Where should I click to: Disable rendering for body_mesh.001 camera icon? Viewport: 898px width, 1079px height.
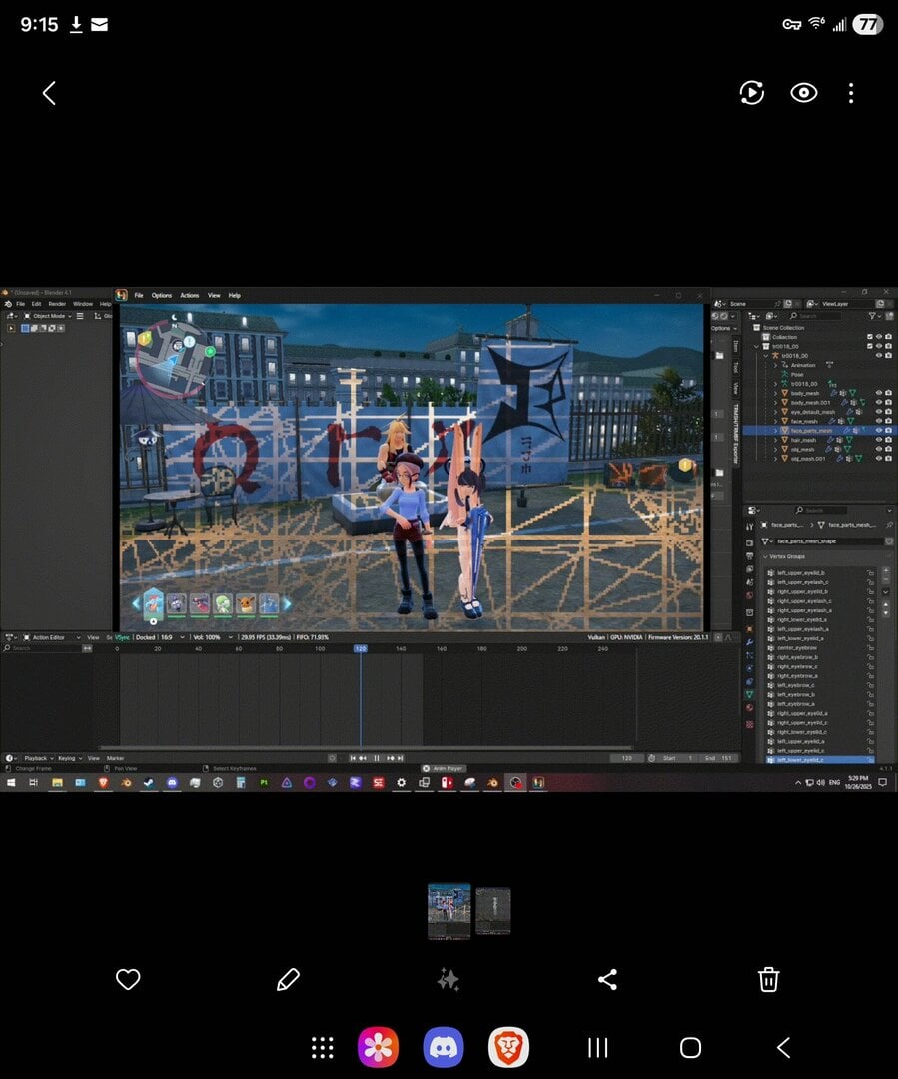tap(888, 402)
